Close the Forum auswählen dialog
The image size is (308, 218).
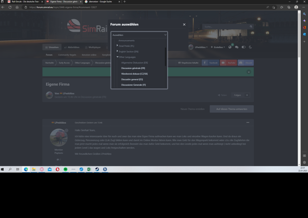tap(184, 25)
